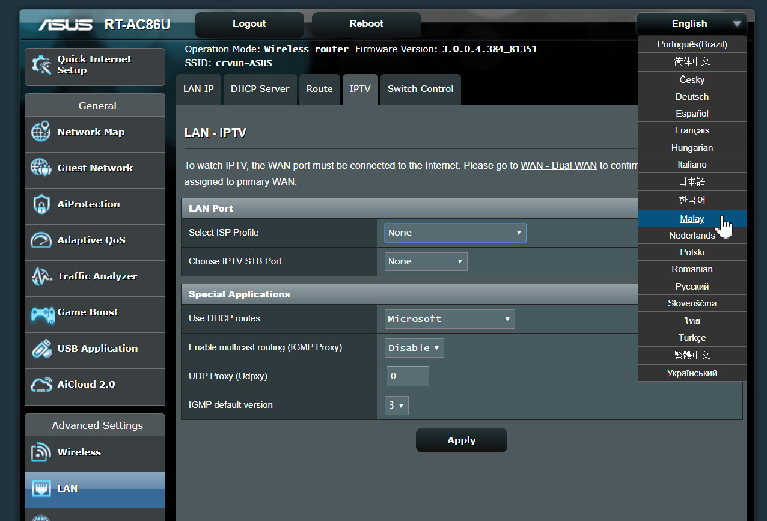Click the ASUS logo

[66, 25]
